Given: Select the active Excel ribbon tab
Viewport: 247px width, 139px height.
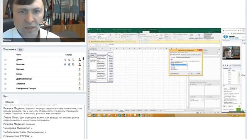Looking at the screenshot, I should (x=146, y=32).
